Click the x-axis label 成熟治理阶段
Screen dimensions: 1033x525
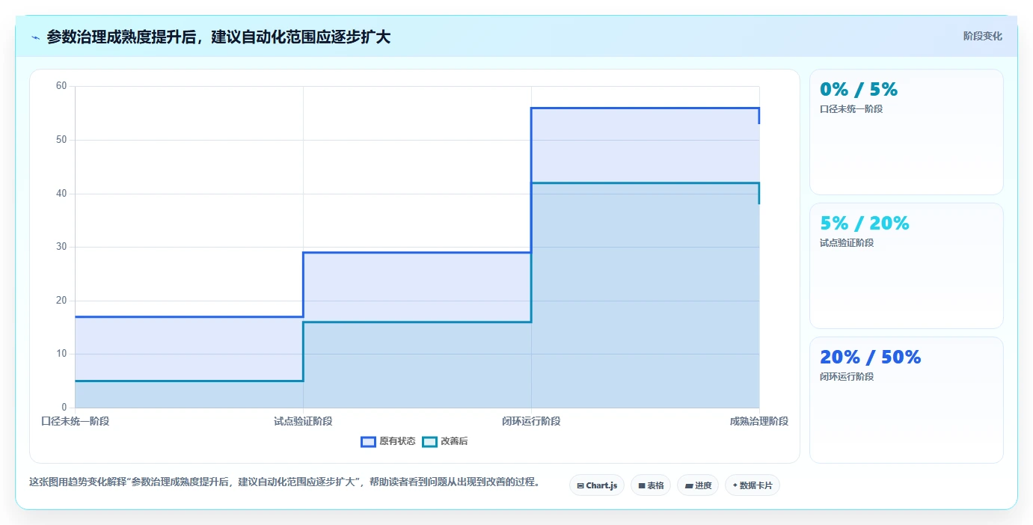(x=759, y=421)
